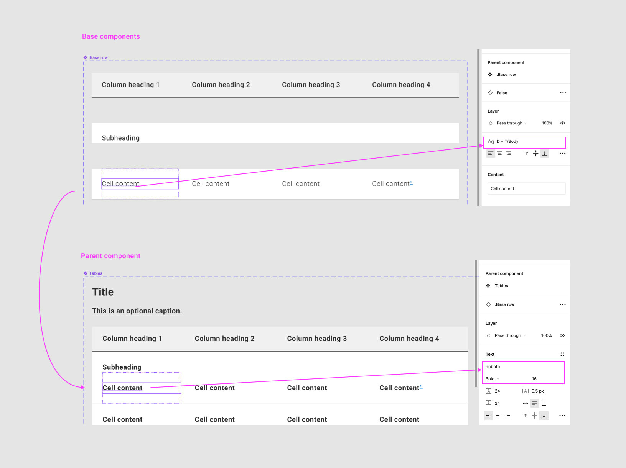Click the Parent component pink section heading
Viewport: 626px width, 468px height.
click(110, 256)
